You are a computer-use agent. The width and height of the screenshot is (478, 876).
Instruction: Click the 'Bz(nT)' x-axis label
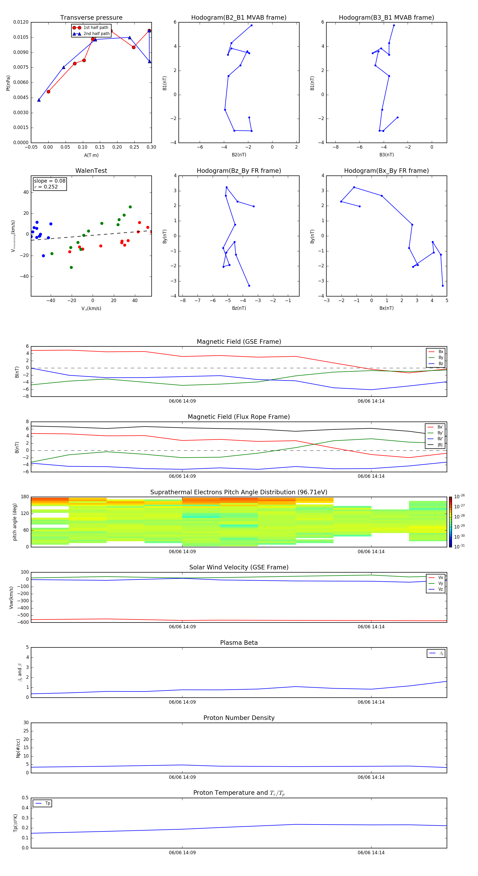239,308
